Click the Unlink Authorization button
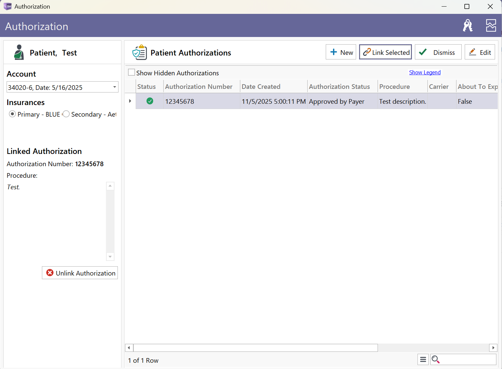502x369 pixels. (x=80, y=273)
